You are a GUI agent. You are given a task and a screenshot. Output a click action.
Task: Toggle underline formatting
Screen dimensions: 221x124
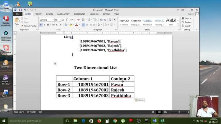pos(48,25)
